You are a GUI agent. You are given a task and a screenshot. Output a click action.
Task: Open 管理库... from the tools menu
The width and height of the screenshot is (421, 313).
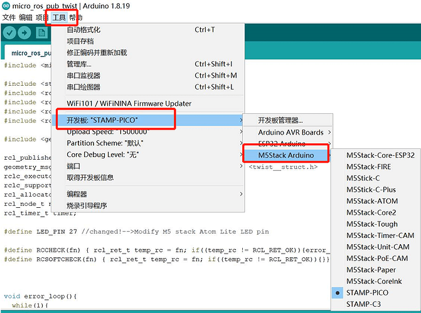pyautogui.click(x=148, y=64)
